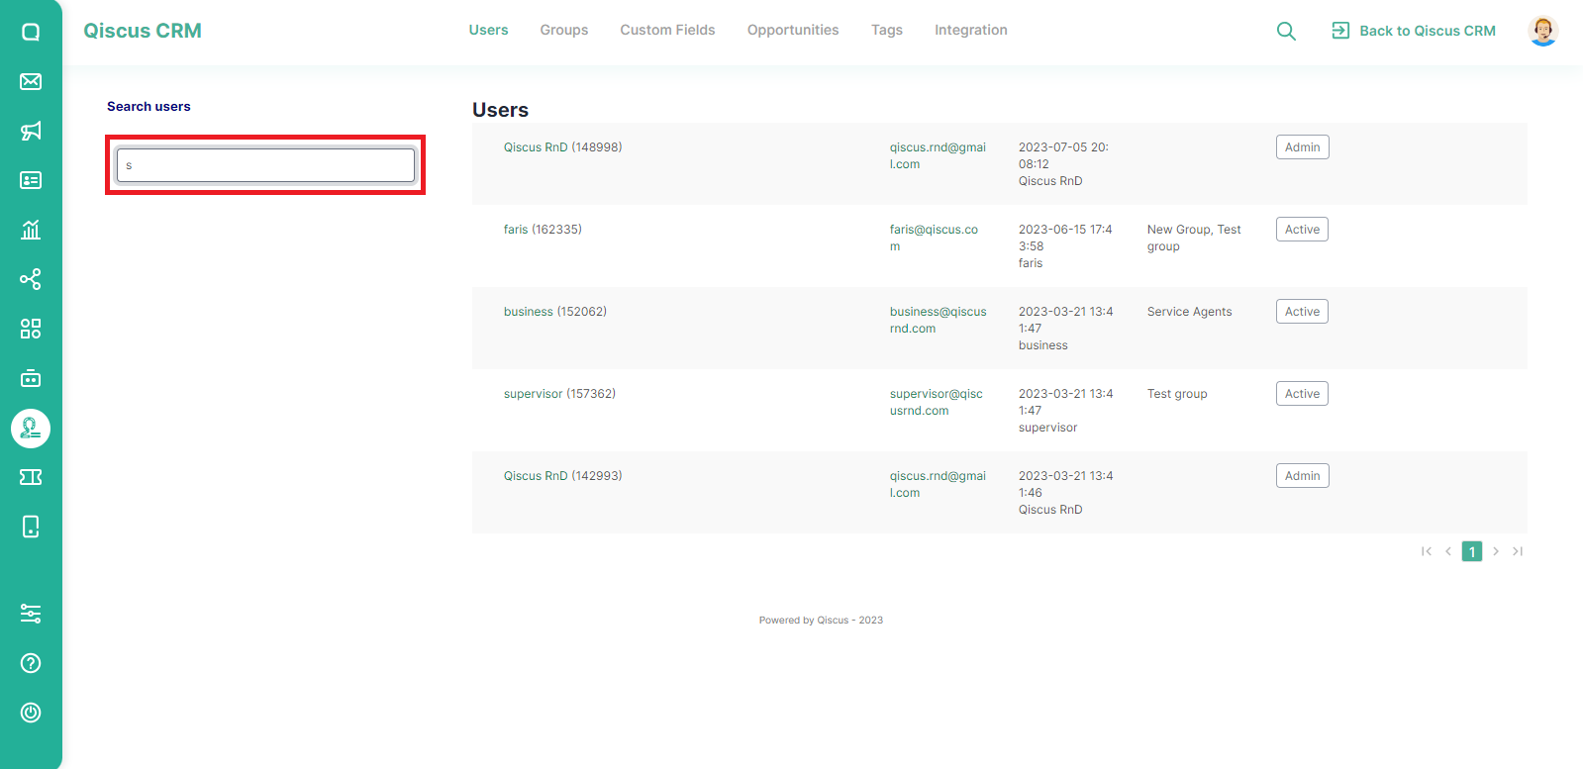Open user Qiscus RnD (142993)
The width and height of the screenshot is (1583, 769).
click(562, 476)
